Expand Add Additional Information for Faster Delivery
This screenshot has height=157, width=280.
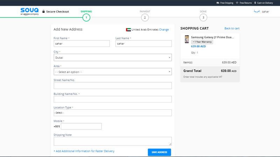pos(84,151)
